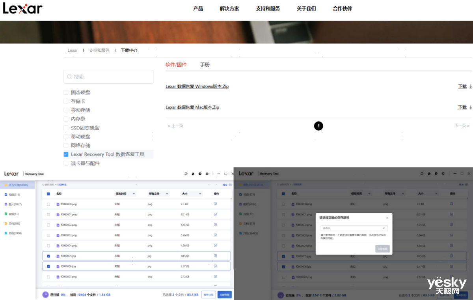
Task: Select 其他(6960) category in left window sidebar
Action: tap(13, 233)
